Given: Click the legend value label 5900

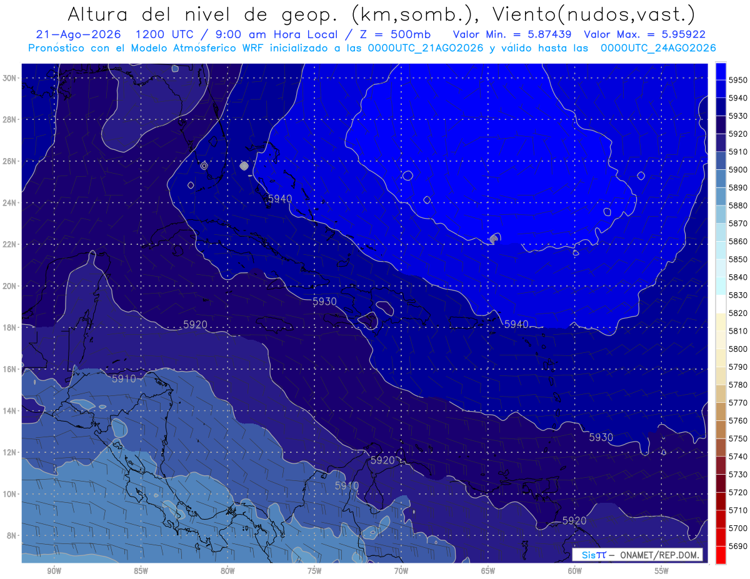Looking at the screenshot, I should pyautogui.click(x=737, y=169).
